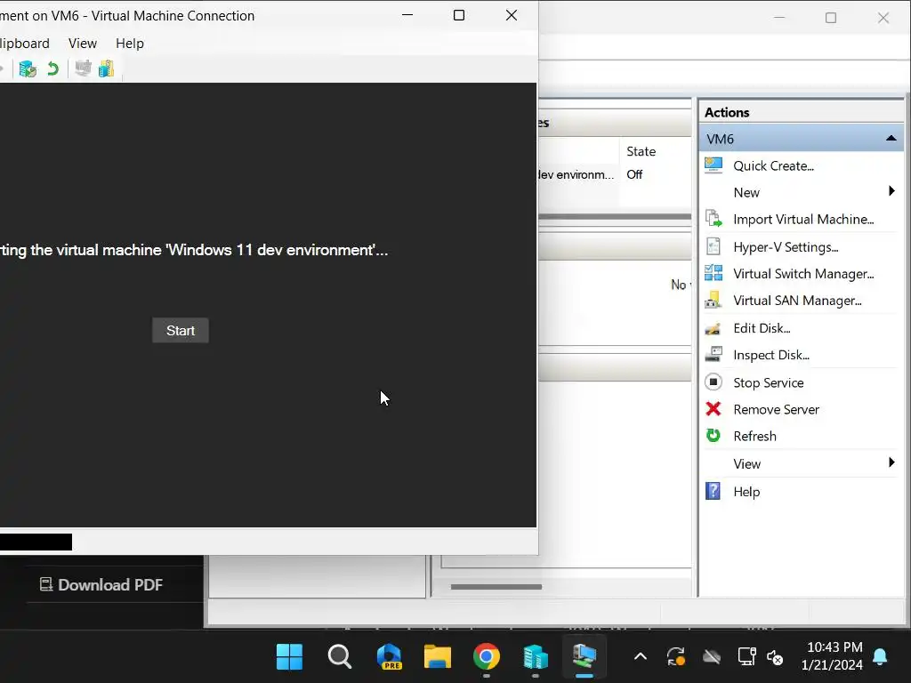Viewport: 911px width, 683px height.
Task: Select the 'Off' state cell in Hyper-V Manager
Action: tap(634, 175)
